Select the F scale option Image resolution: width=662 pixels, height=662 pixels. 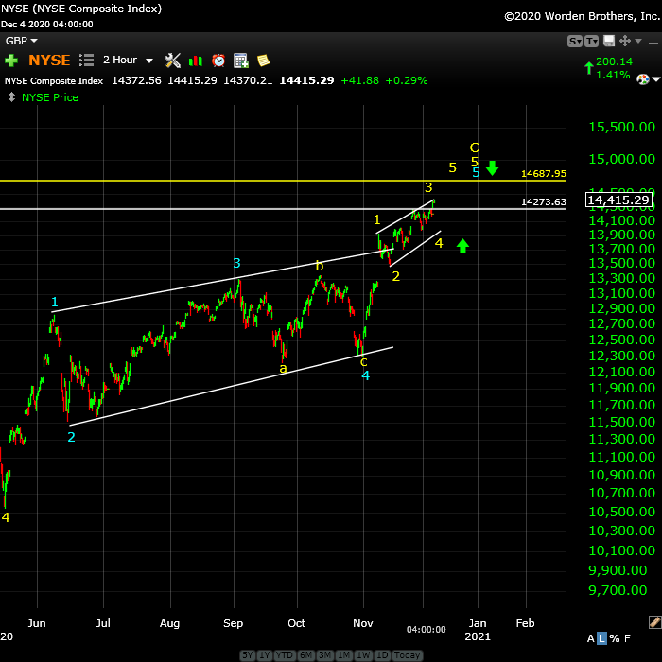[x=627, y=638]
